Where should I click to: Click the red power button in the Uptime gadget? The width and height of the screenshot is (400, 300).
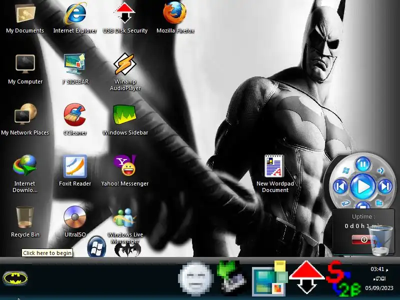[361, 239]
